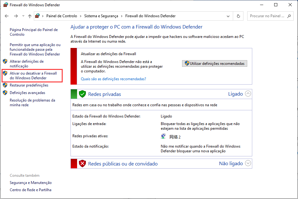Click the firewall icon in the title bar
298x199 pixels.
click(x=6, y=5)
